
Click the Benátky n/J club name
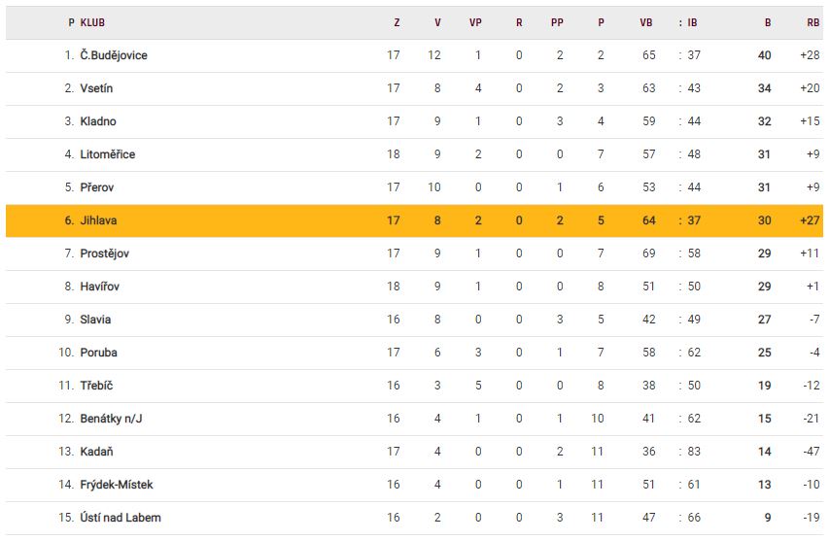tap(111, 419)
